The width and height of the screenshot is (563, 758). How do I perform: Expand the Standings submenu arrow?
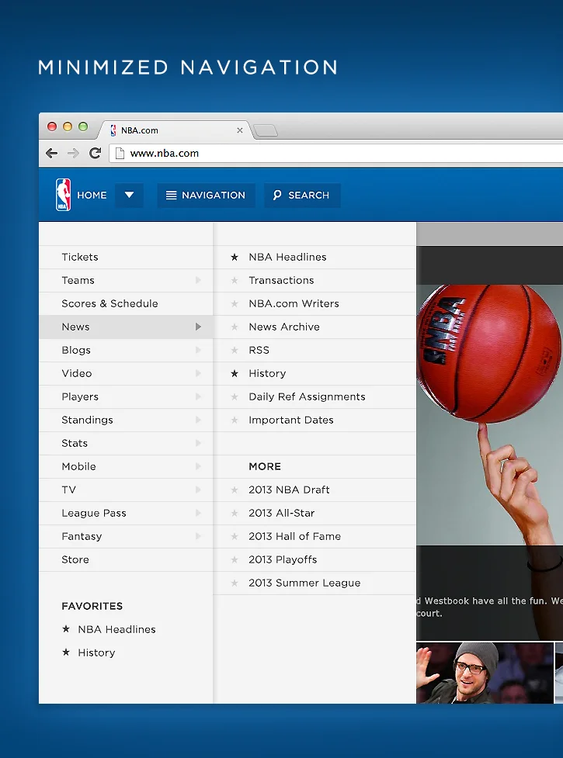198,420
